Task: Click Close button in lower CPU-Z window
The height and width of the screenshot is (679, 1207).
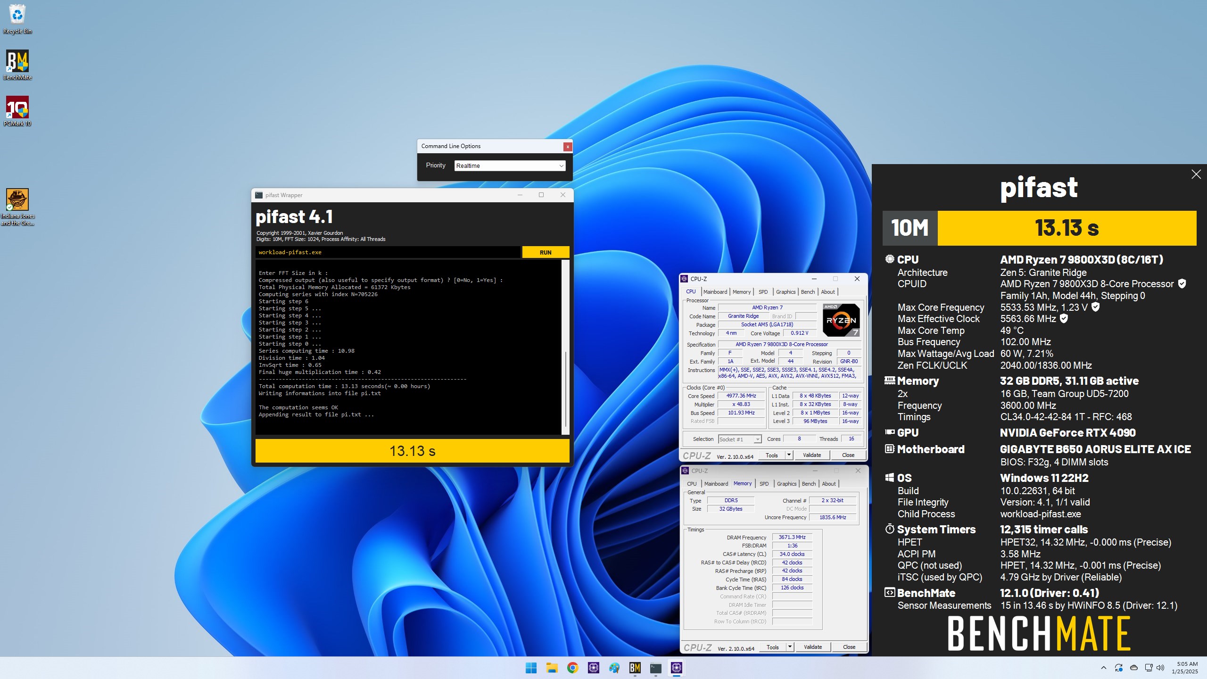Action: click(849, 647)
